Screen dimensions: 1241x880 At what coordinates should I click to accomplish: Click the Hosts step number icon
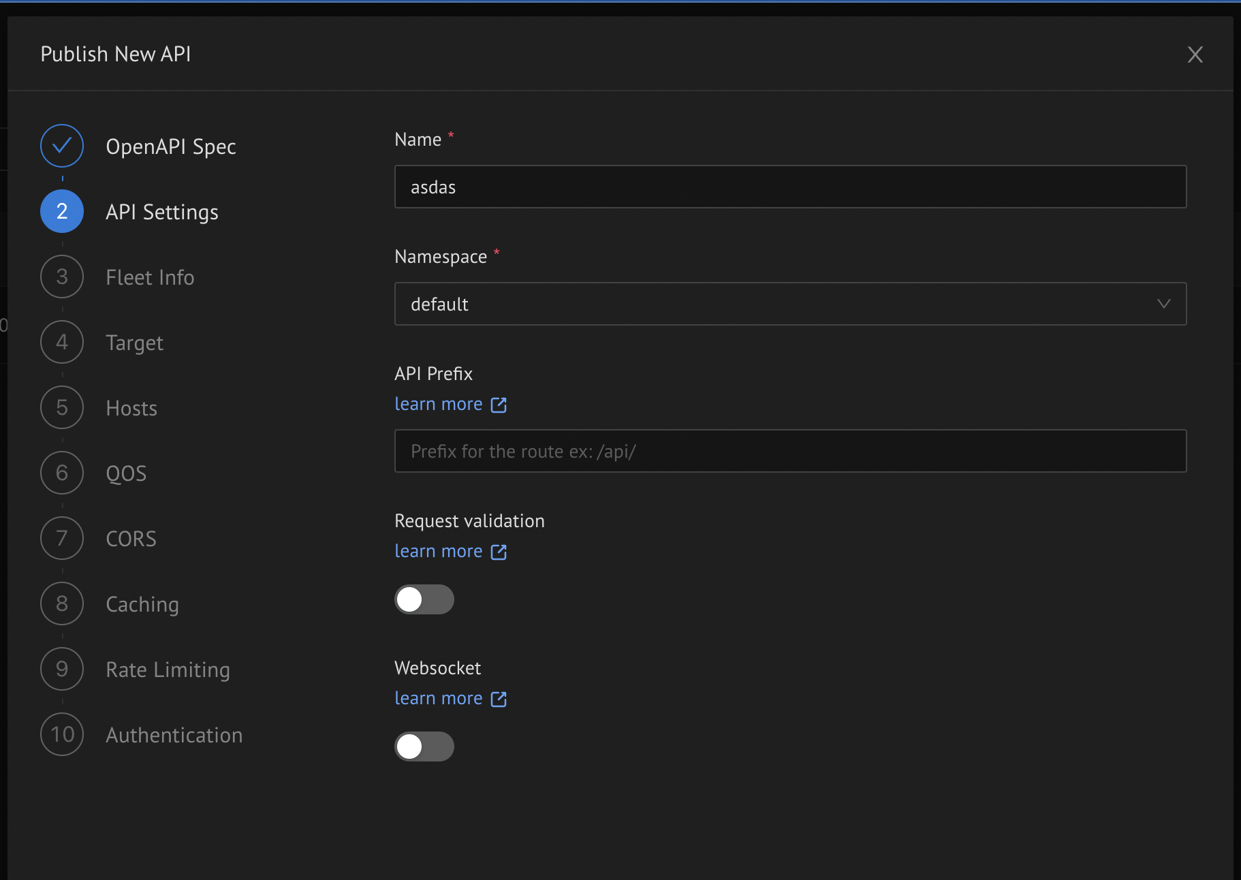pos(61,407)
